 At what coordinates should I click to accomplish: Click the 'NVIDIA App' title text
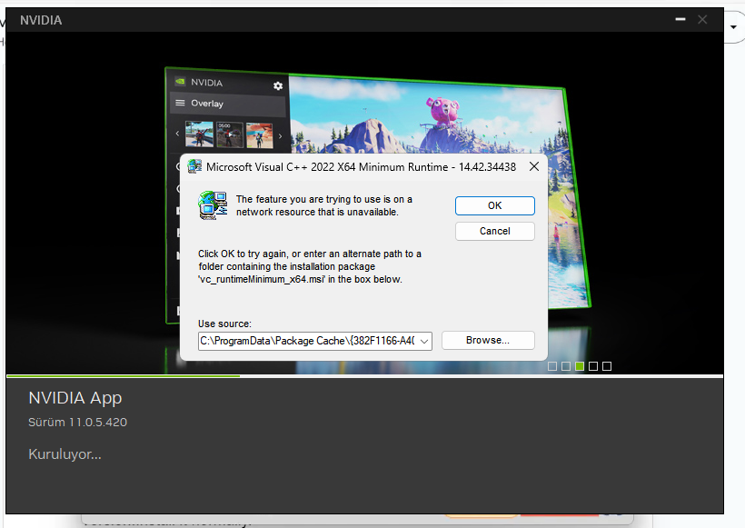(75, 398)
